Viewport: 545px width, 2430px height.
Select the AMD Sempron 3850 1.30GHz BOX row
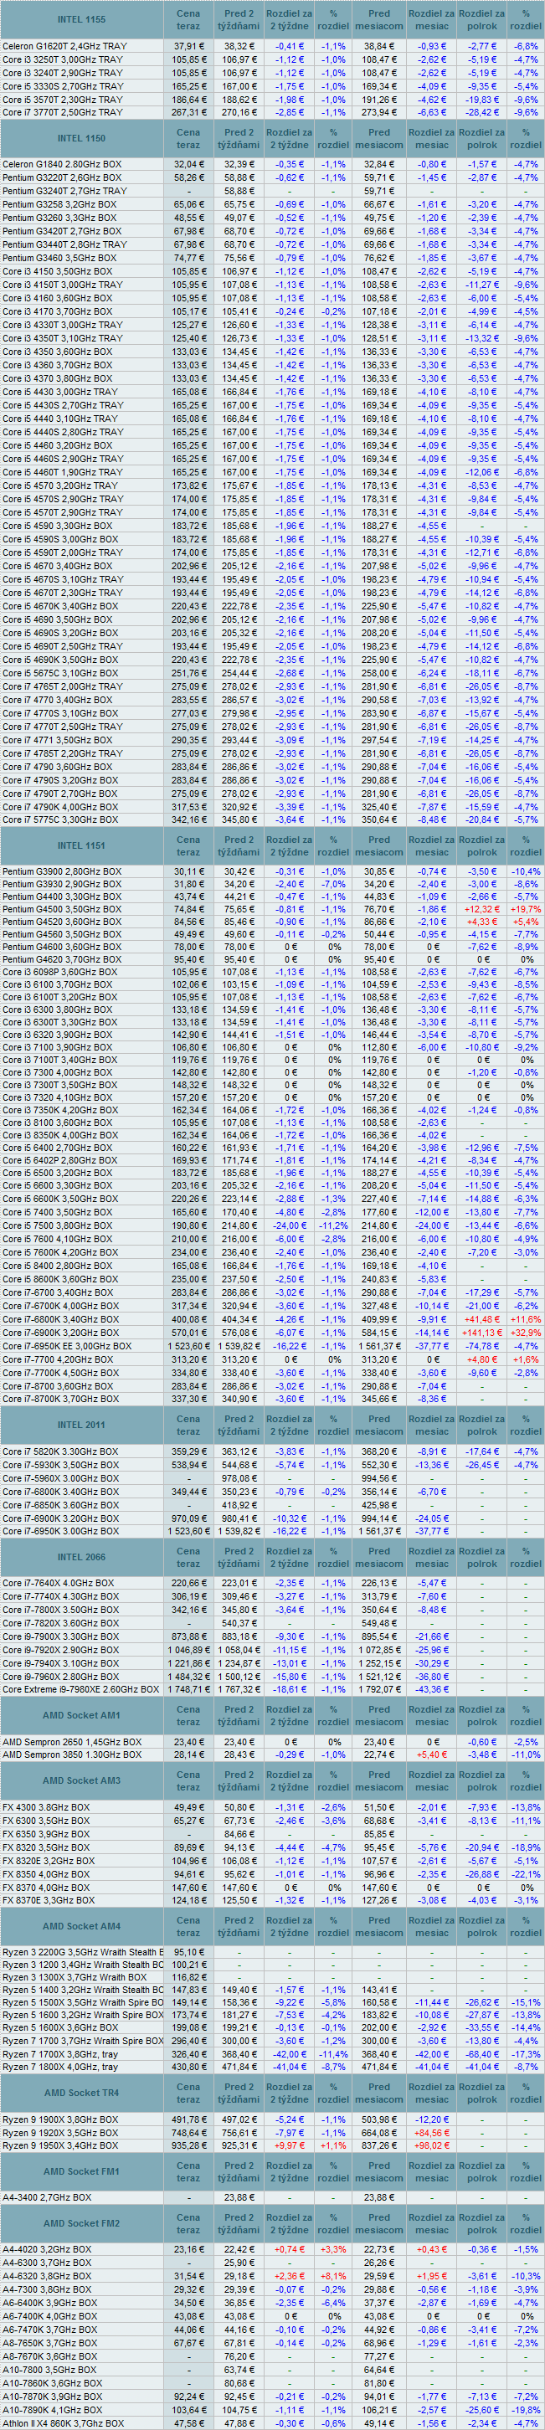[273, 1754]
